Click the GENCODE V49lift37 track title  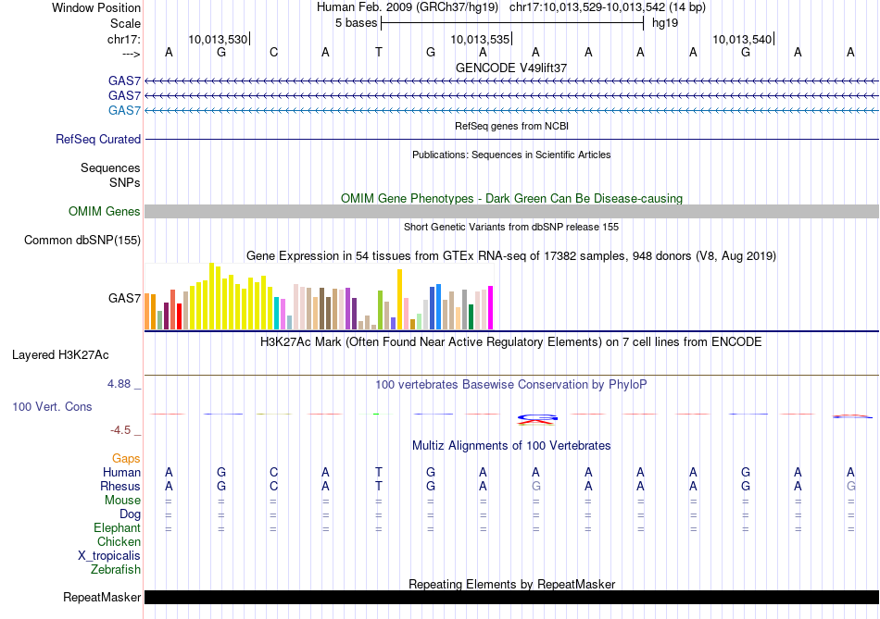tap(511, 68)
